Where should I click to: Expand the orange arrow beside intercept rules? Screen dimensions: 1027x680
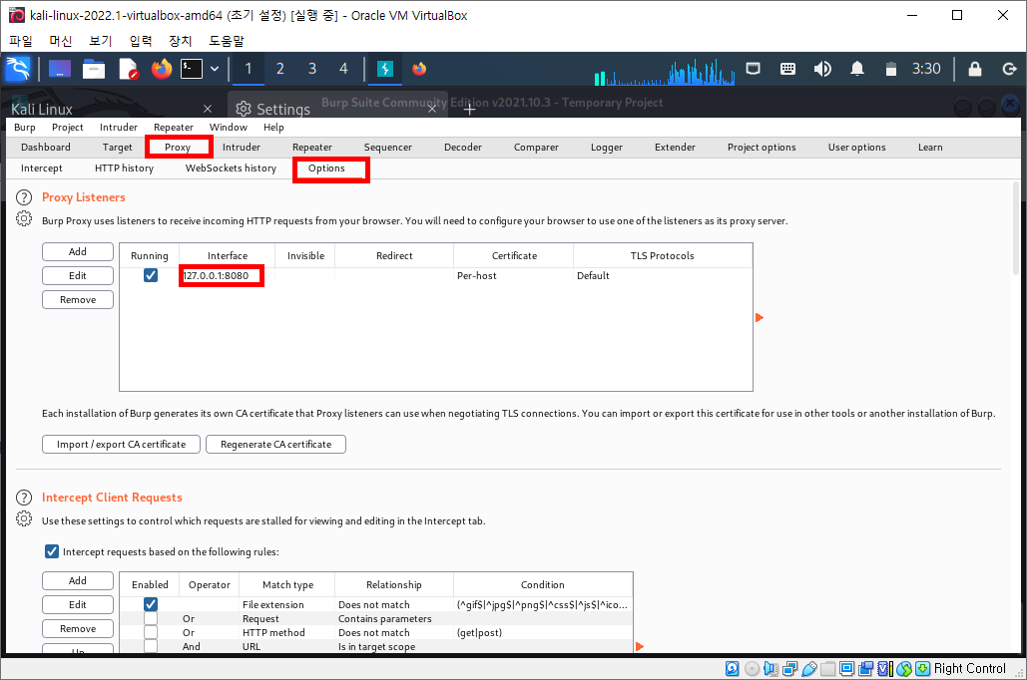coord(639,647)
